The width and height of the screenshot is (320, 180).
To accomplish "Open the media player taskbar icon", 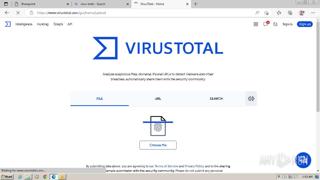I will [x=37, y=177].
